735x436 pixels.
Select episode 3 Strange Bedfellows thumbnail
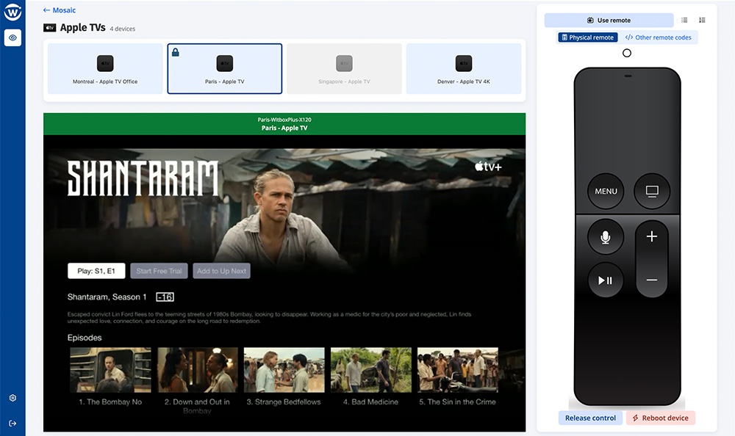pyautogui.click(x=284, y=370)
